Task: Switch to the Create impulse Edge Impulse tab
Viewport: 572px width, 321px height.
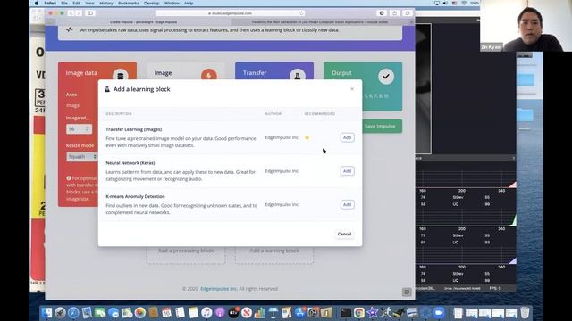Action: pos(143,22)
